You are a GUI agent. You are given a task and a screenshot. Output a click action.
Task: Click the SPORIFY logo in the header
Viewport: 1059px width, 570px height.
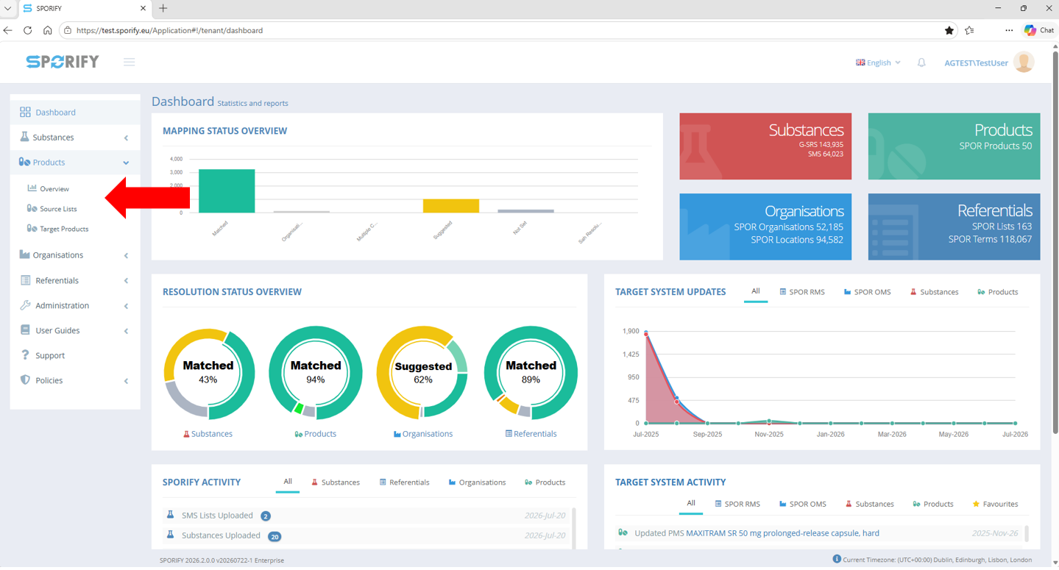(63, 62)
